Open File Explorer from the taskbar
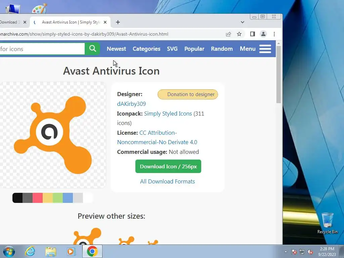Image resolution: width=344 pixels, height=258 pixels. (x=51, y=251)
